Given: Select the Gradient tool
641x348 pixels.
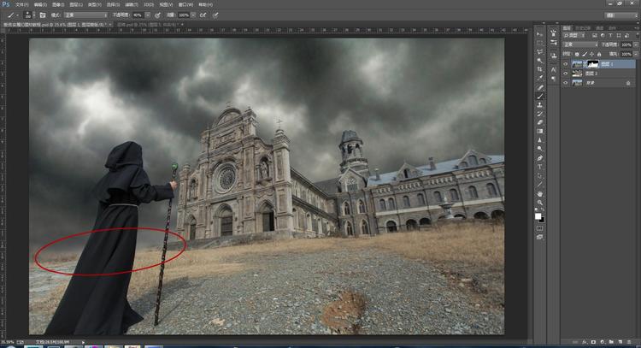Looking at the screenshot, I should [539, 132].
